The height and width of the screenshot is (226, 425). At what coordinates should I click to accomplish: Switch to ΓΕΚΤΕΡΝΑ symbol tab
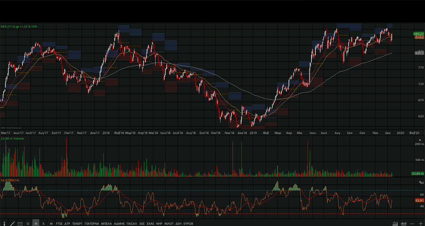pyautogui.click(x=92, y=224)
